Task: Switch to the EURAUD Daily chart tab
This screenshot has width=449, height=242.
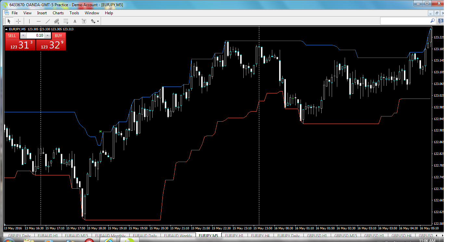Action: [x=145, y=235]
